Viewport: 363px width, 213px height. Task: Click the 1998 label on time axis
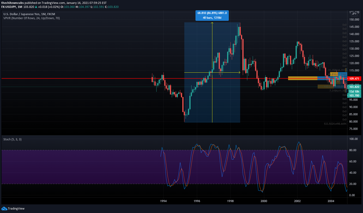pos(230,201)
